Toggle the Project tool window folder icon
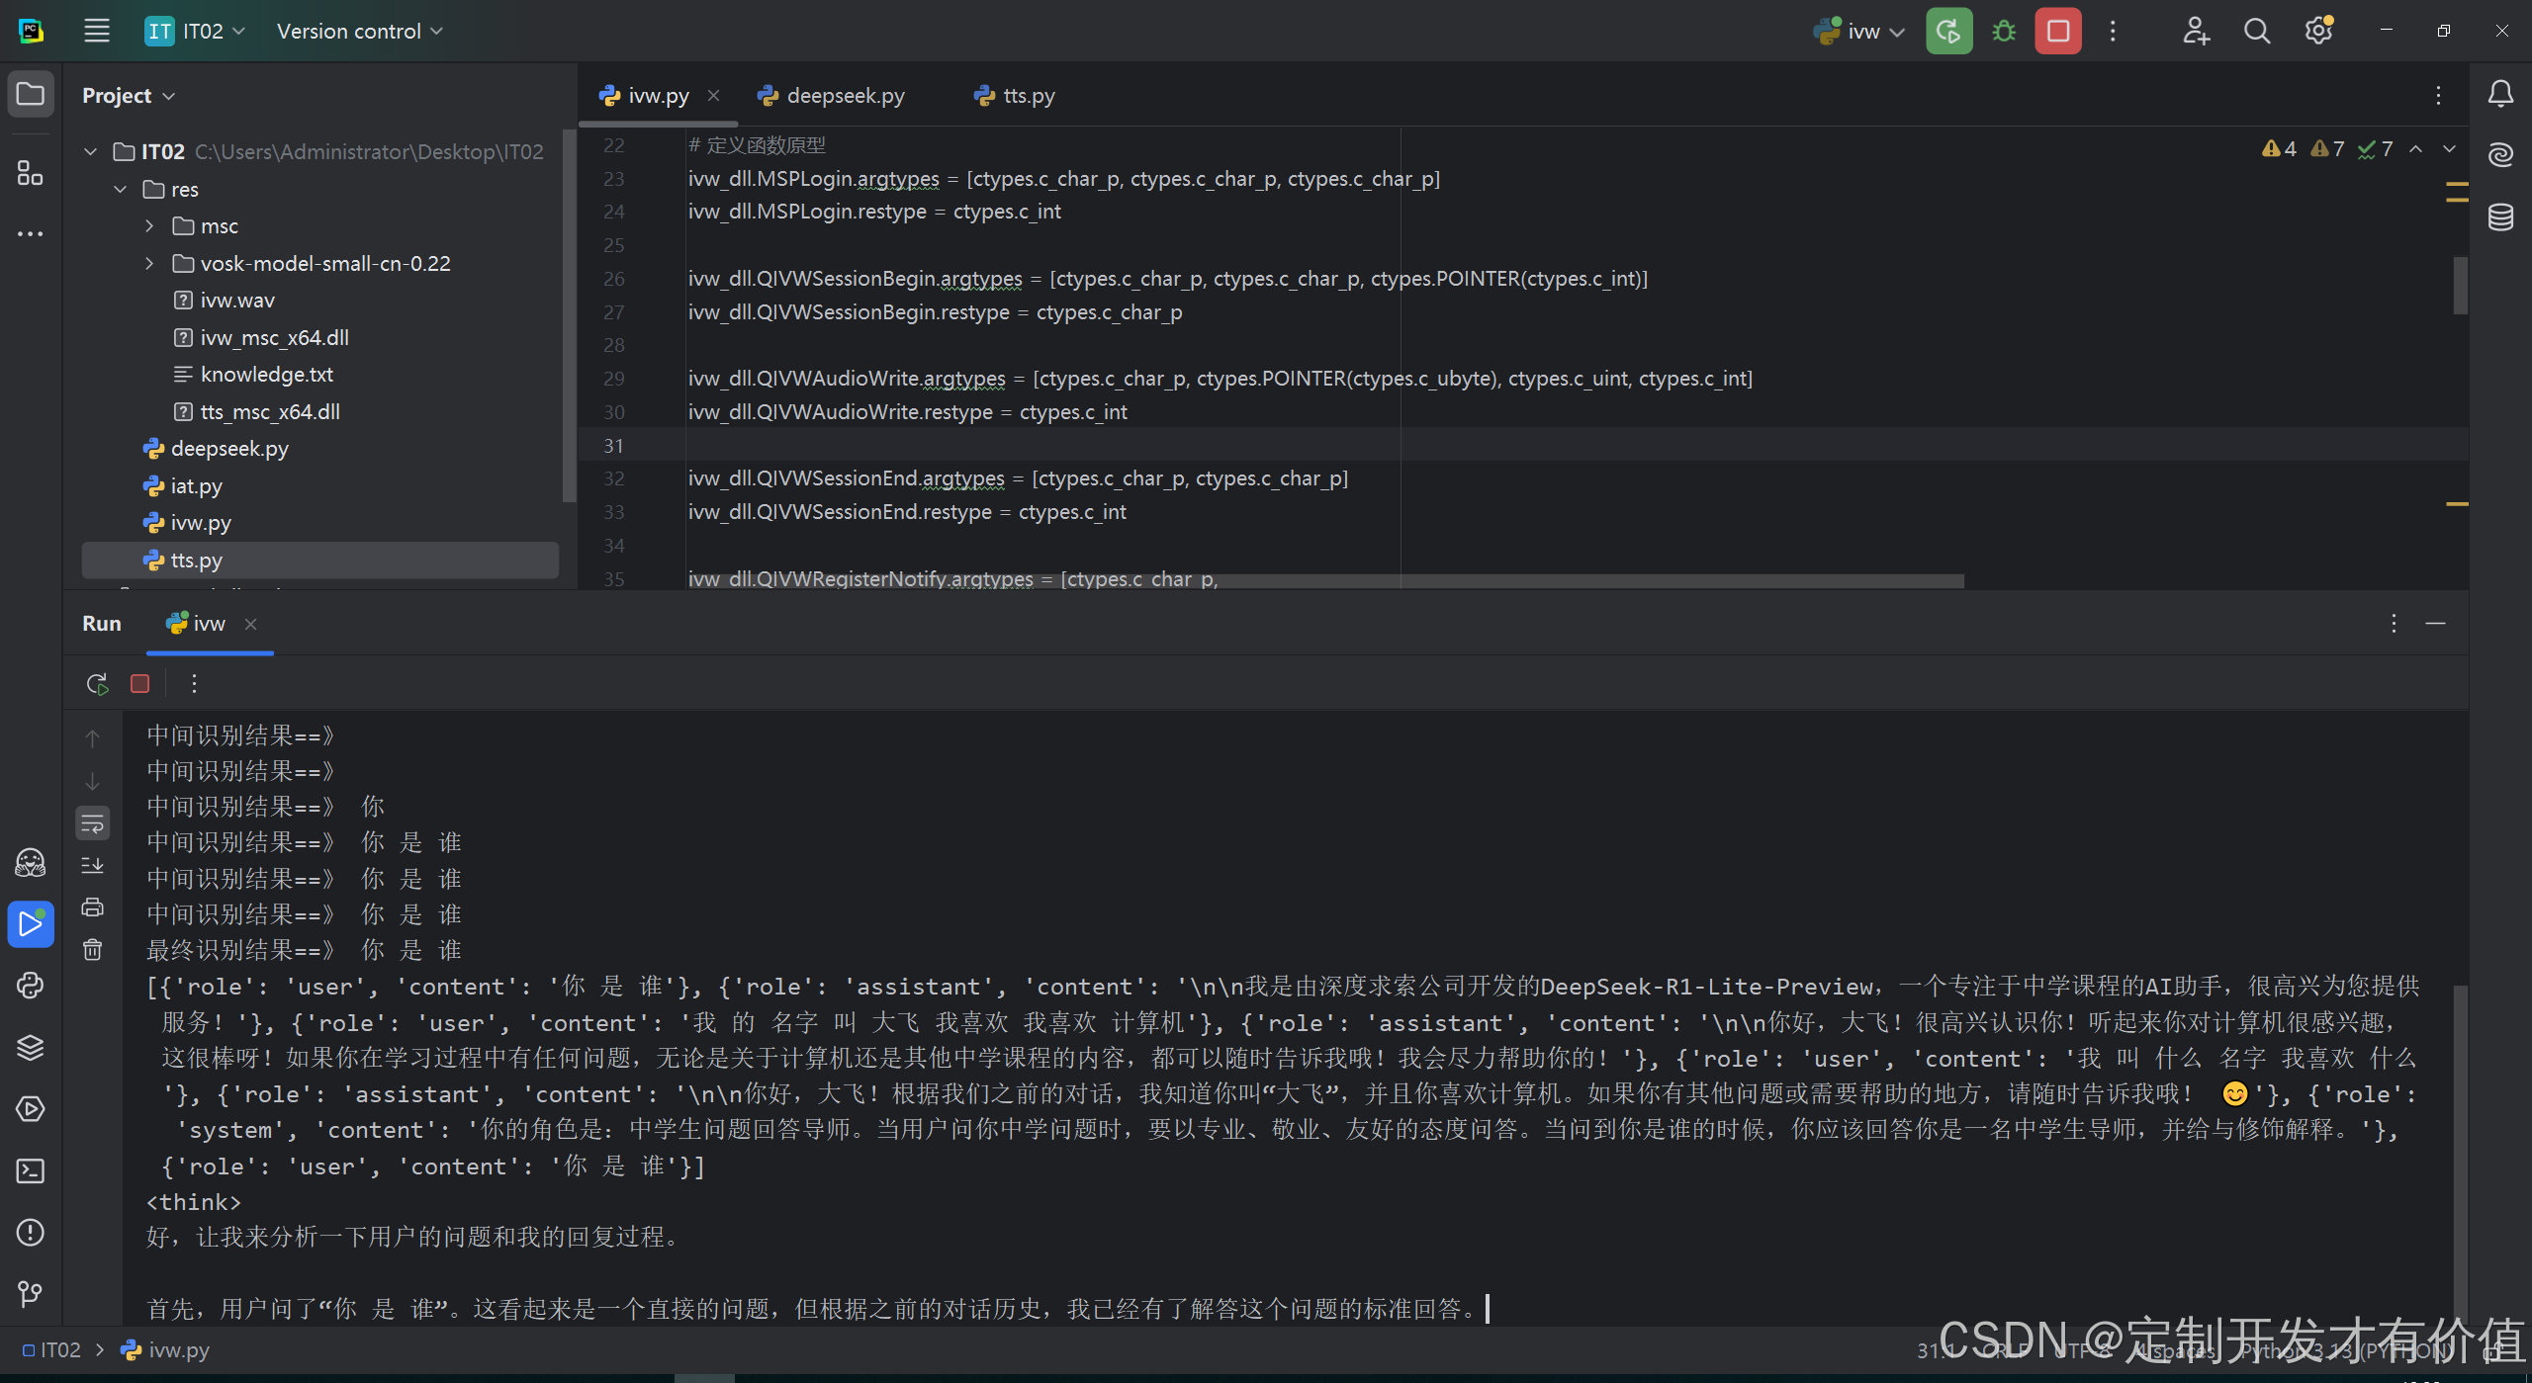This screenshot has height=1383, width=2532. pyautogui.click(x=31, y=95)
